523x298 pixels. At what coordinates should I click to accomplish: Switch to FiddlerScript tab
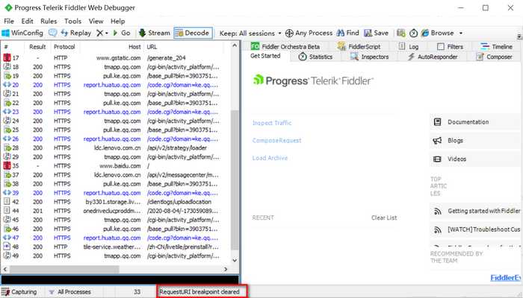[359, 46]
